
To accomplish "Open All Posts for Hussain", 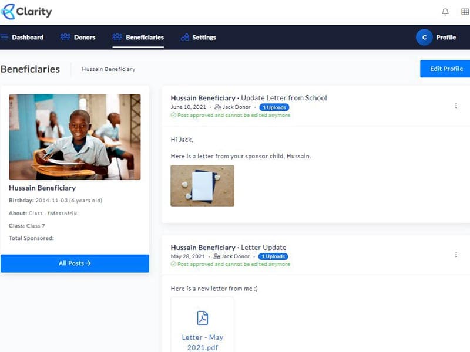I will (x=75, y=263).
